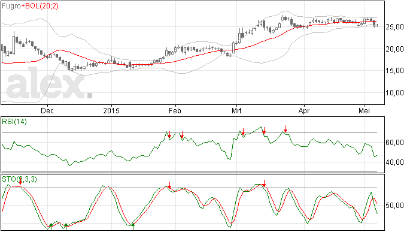Click the 25,00 price axis value
This screenshot has width=413, height=232.
(x=394, y=27)
